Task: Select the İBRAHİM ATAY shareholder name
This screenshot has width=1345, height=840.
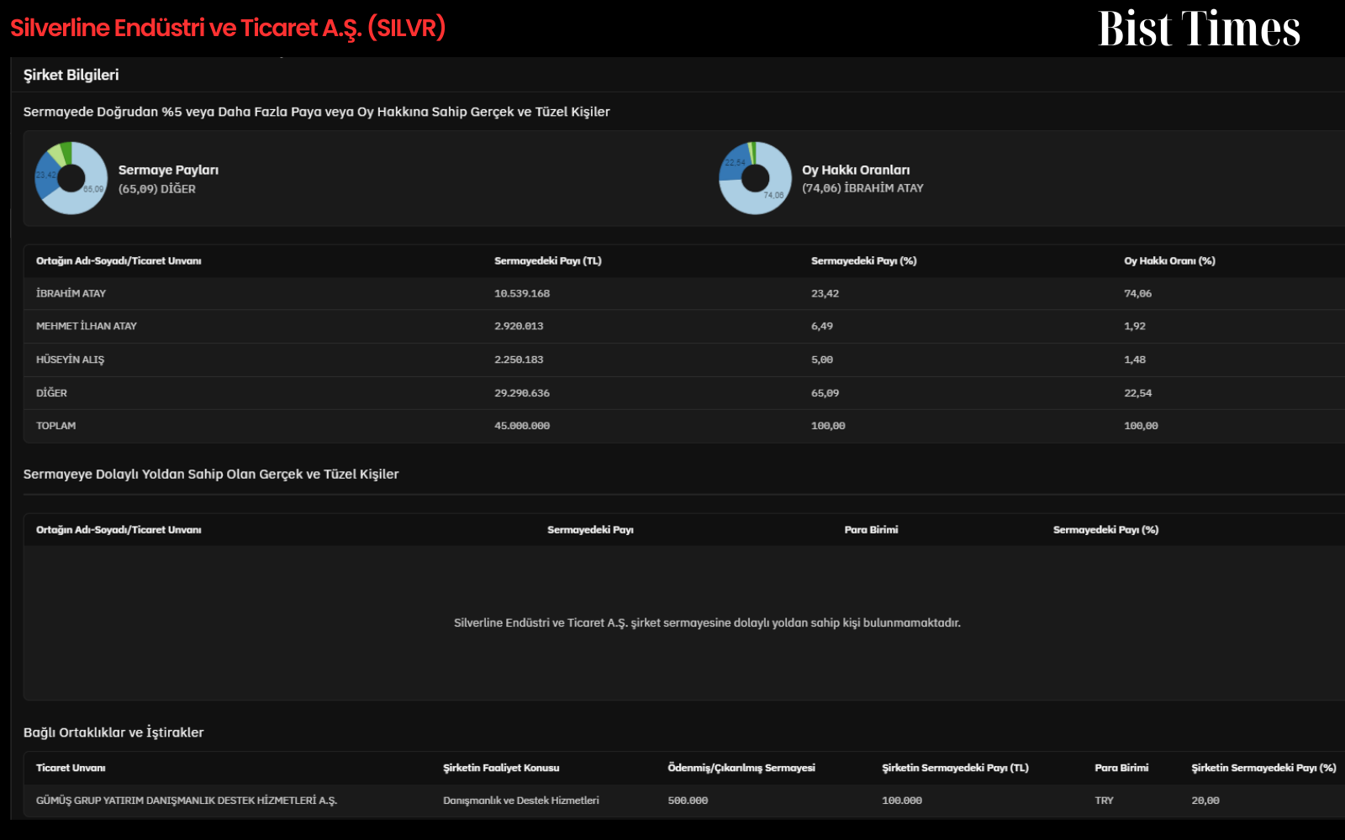Action: 71,293
